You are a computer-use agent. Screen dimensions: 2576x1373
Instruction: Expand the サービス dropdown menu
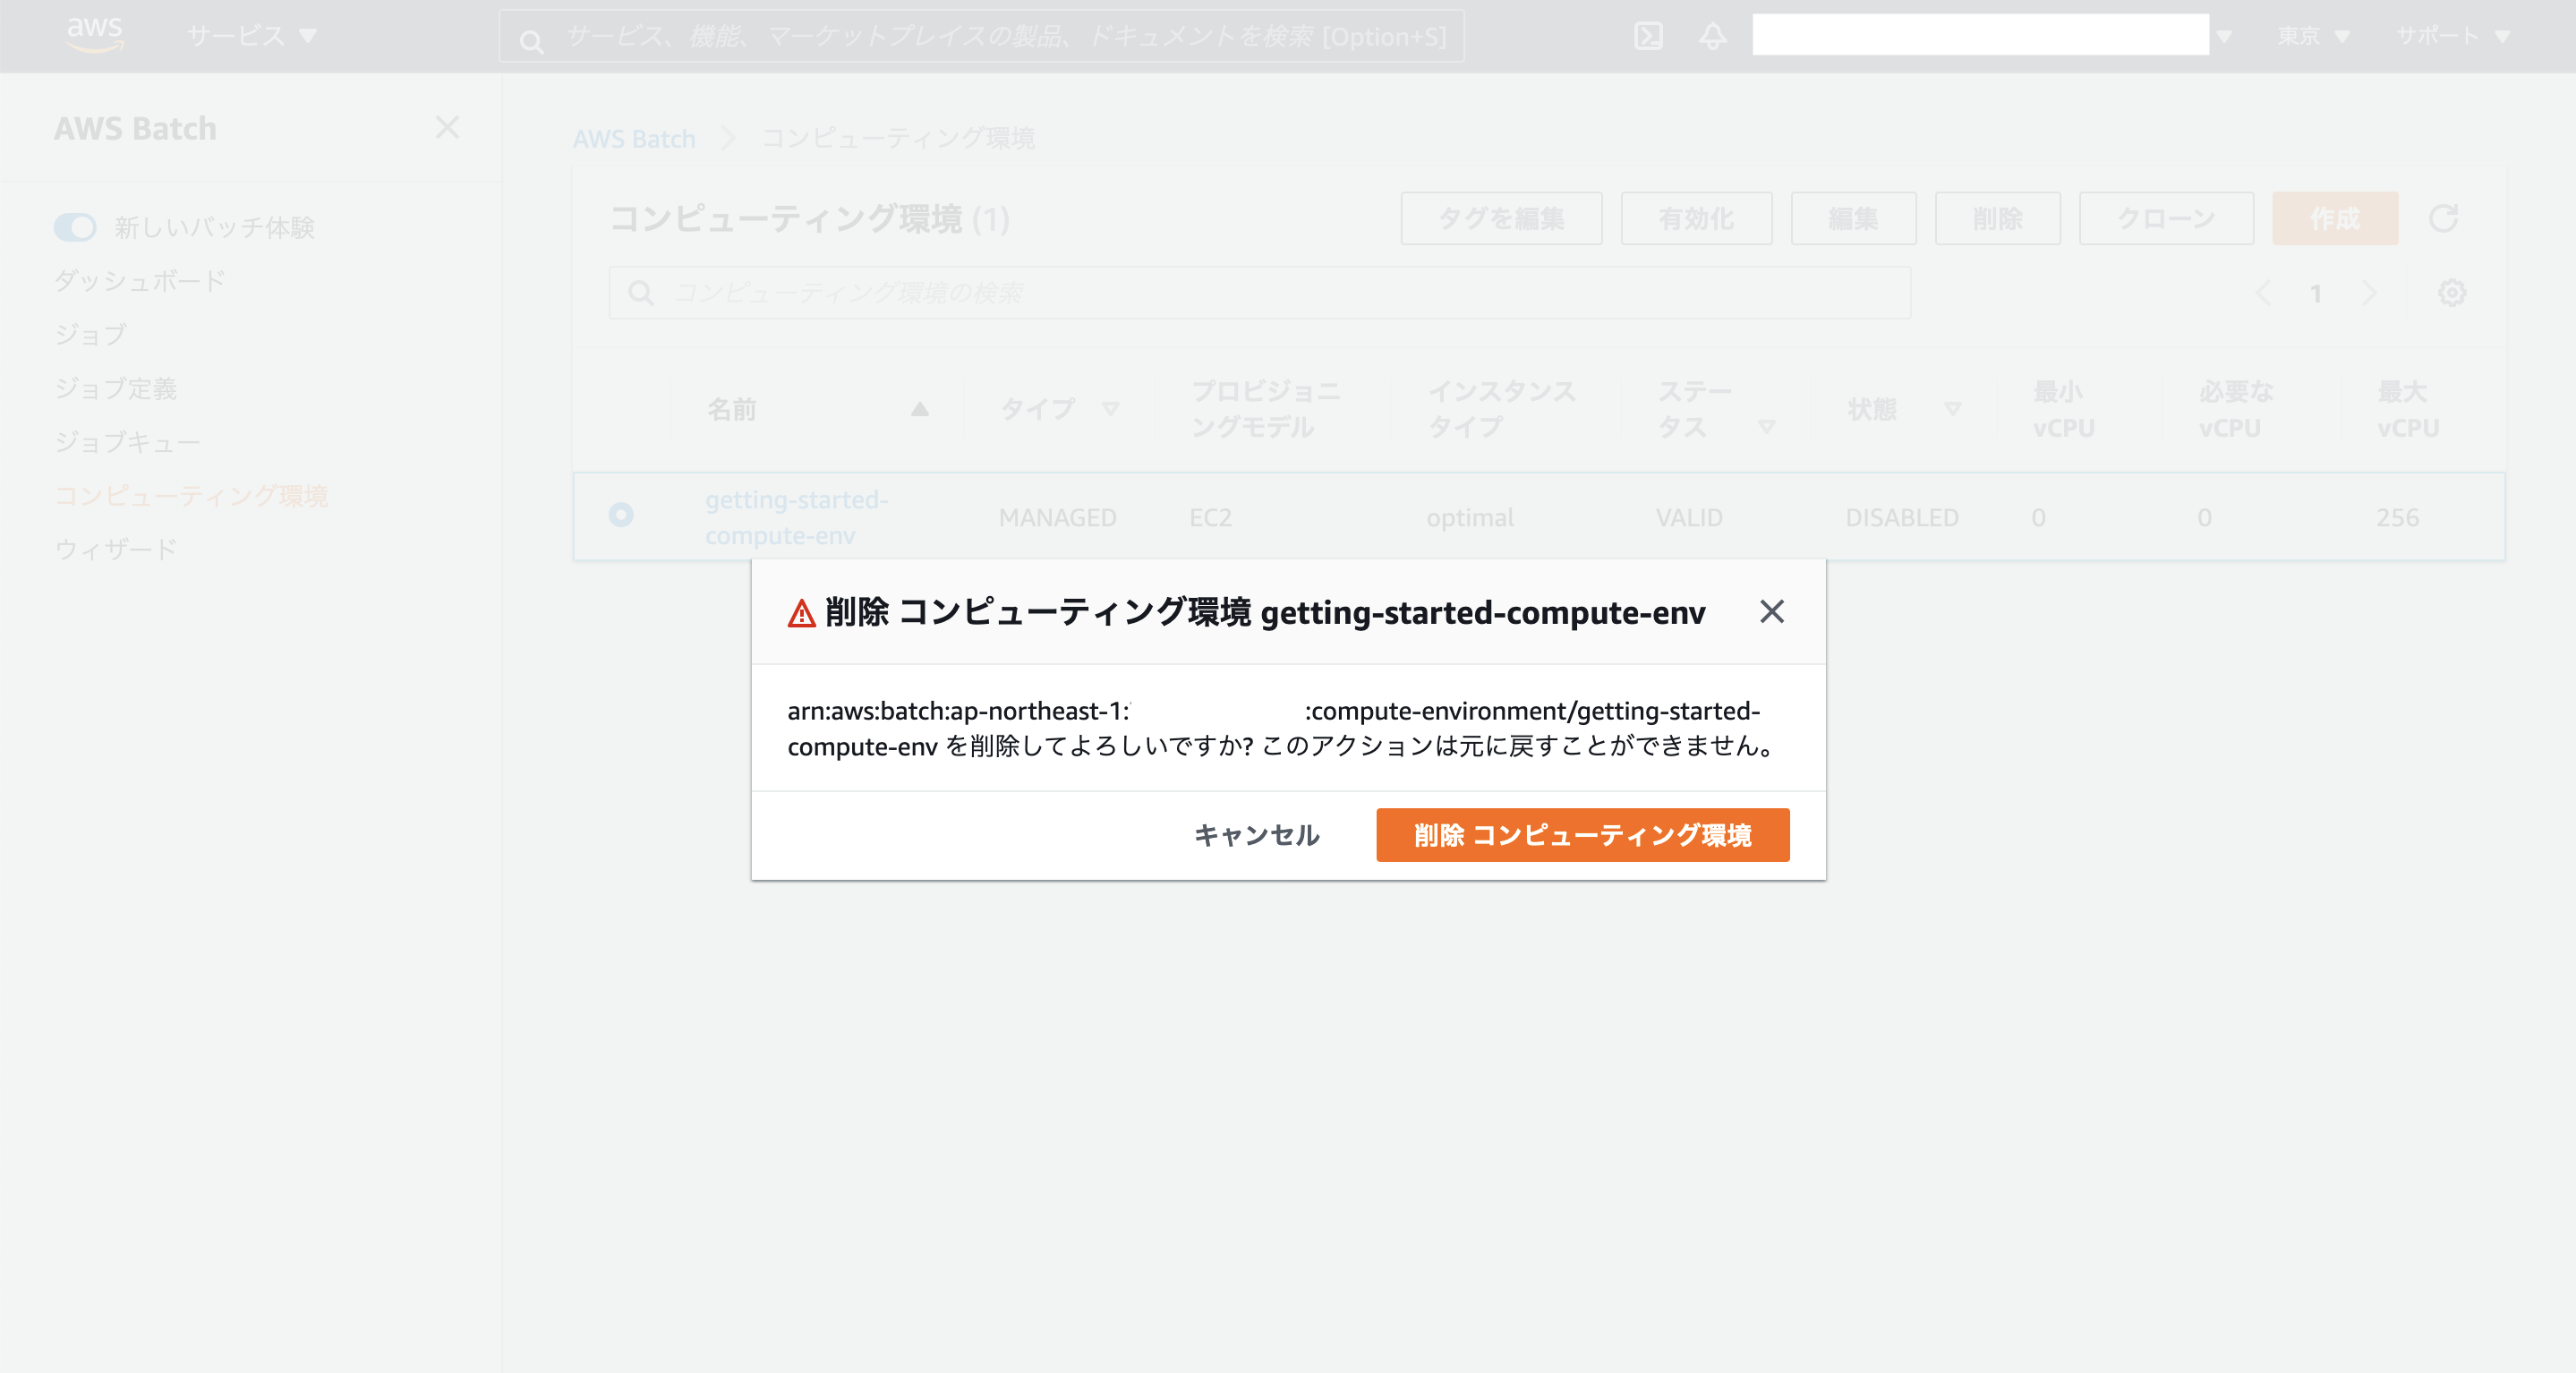click(x=251, y=36)
